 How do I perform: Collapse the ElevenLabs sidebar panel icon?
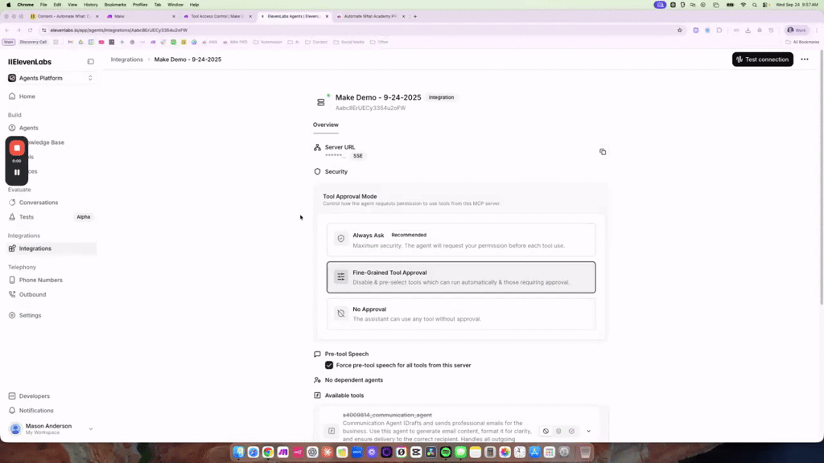(90, 61)
